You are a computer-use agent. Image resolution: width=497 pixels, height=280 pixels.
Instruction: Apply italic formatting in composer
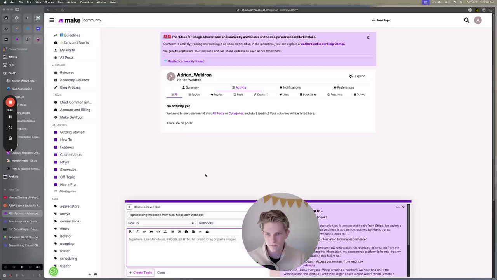[x=137, y=232]
